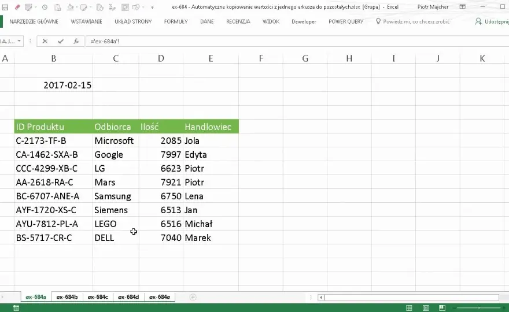Open the UKŁAD STRONY ribbon tab
This screenshot has height=312, width=509.
133,22
